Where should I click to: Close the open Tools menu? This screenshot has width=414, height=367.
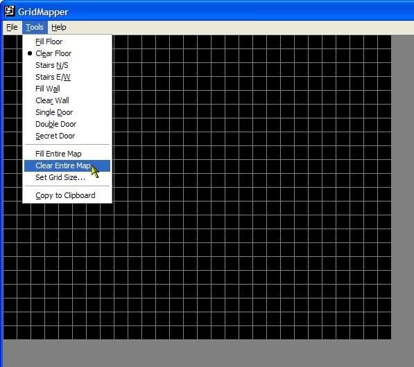coord(35,27)
